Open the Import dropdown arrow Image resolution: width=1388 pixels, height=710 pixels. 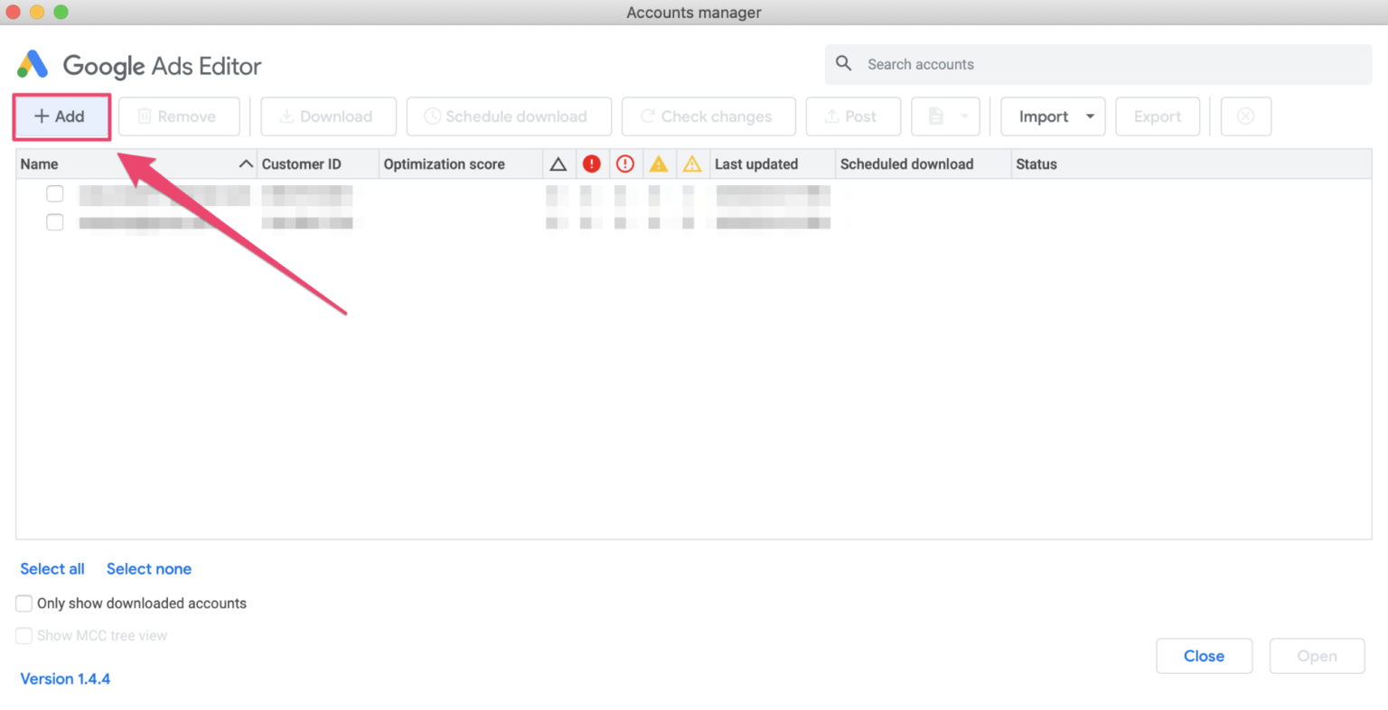(x=1090, y=116)
